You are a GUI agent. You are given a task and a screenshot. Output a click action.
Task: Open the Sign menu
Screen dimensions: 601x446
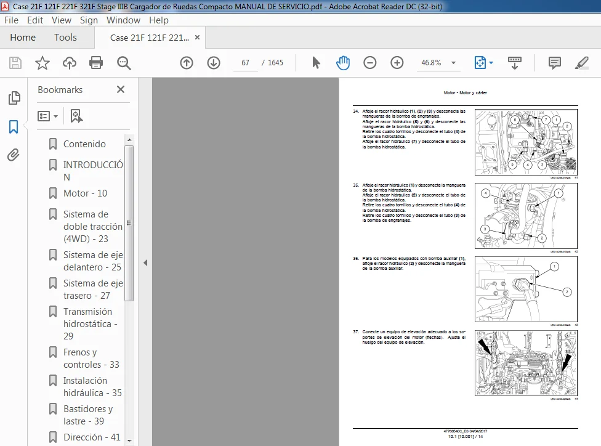coord(89,20)
